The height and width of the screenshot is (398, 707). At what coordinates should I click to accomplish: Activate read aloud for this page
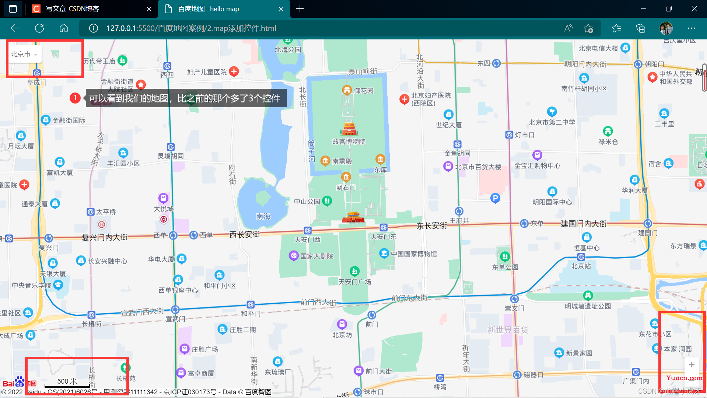(x=568, y=28)
